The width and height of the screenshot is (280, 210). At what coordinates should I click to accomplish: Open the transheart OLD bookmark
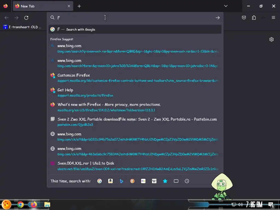tap(22, 27)
